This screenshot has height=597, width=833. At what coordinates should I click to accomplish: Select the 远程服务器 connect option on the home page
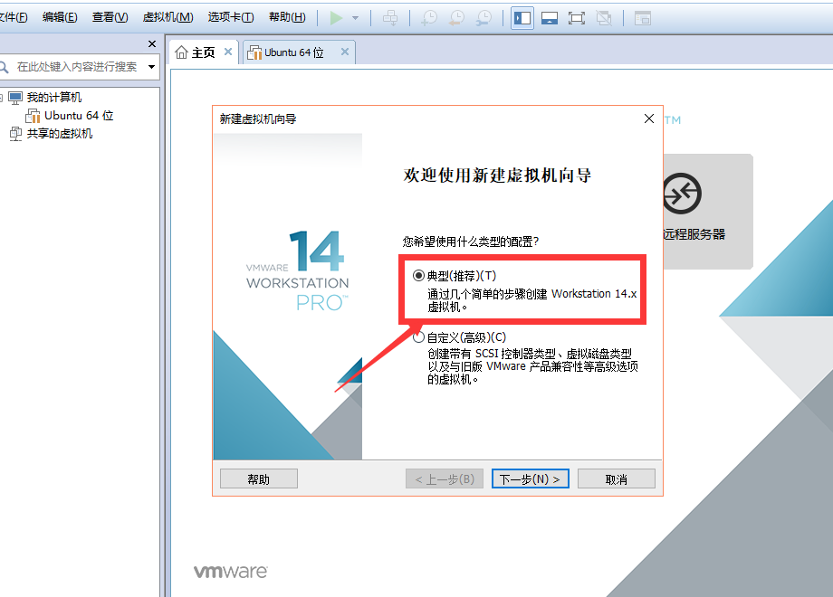click(x=708, y=211)
